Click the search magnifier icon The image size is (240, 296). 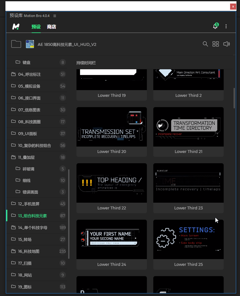[x=205, y=44]
